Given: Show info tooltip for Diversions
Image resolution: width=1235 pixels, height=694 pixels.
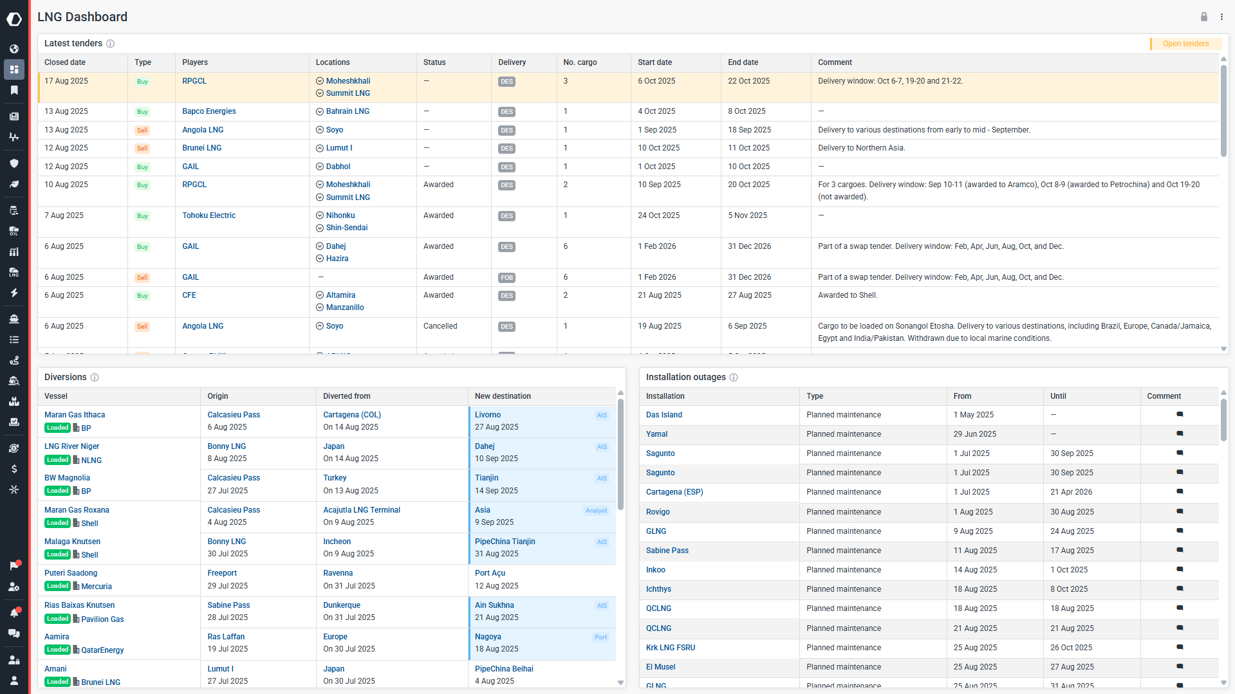Looking at the screenshot, I should tap(95, 378).
